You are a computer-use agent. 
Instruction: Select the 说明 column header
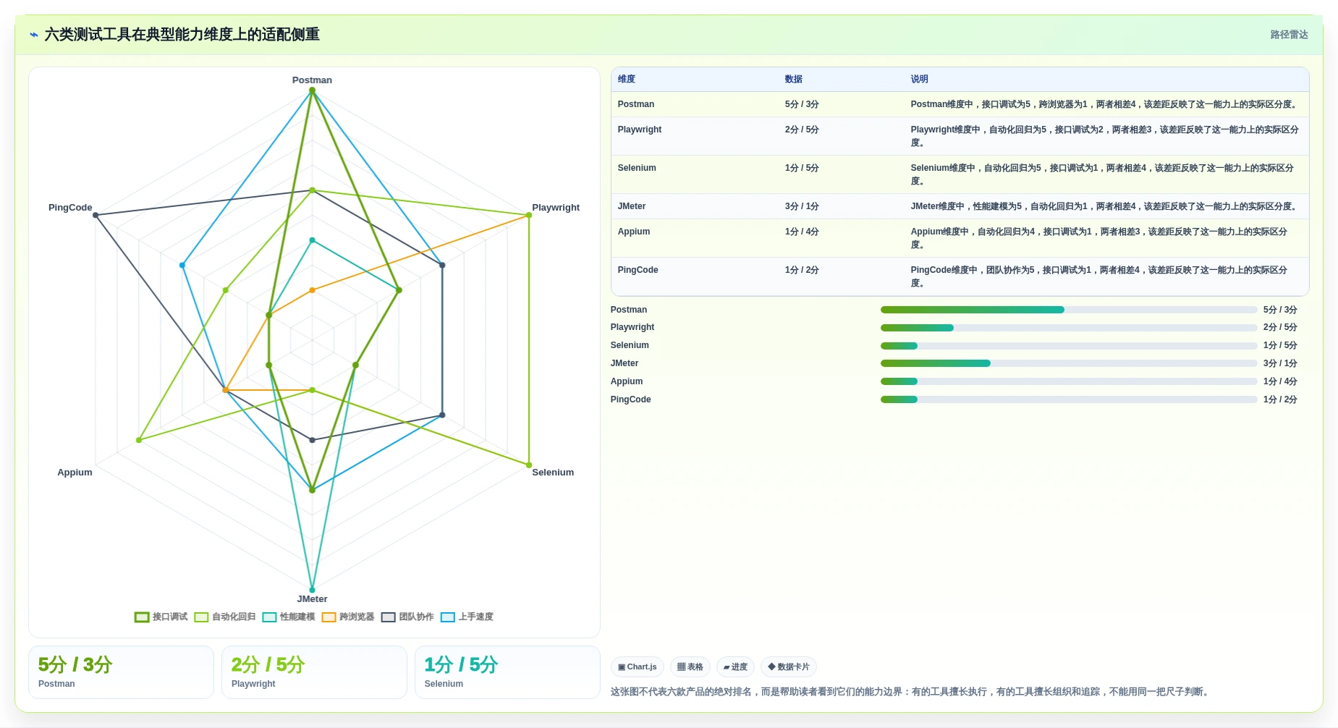(919, 80)
